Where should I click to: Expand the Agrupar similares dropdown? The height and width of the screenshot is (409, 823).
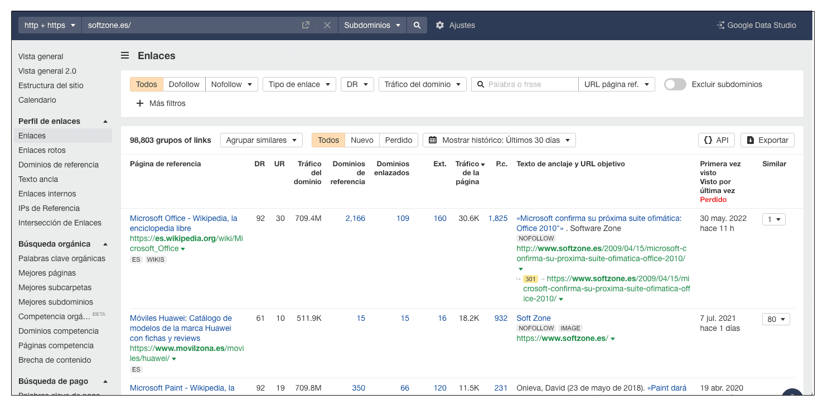tap(261, 140)
